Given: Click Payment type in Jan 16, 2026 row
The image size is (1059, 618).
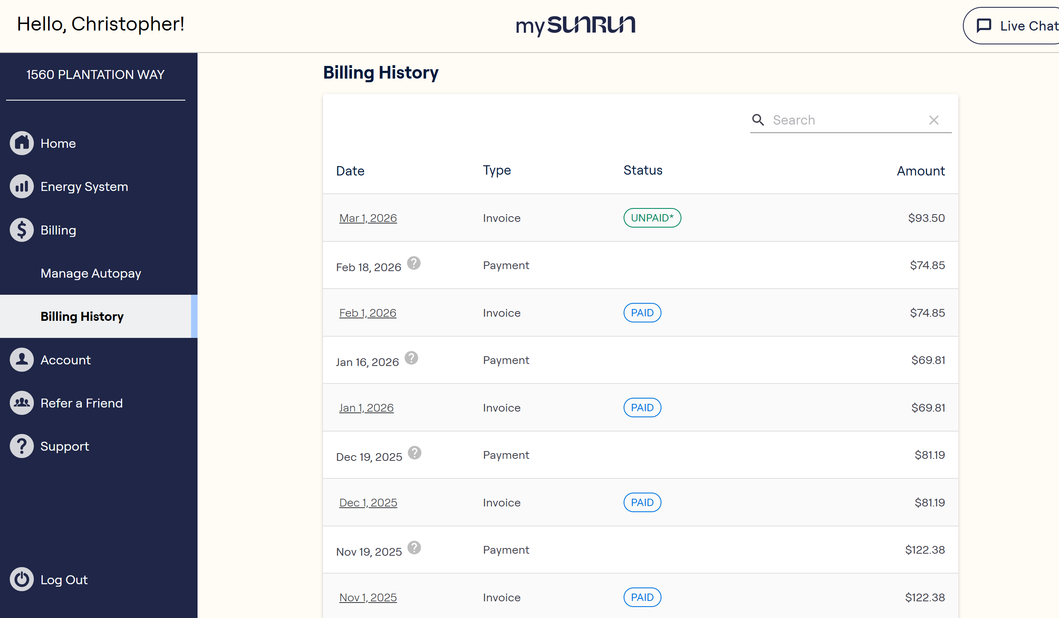Looking at the screenshot, I should 506,360.
